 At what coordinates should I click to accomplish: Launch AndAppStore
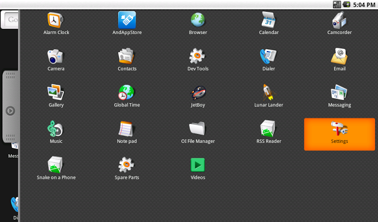pyautogui.click(x=127, y=24)
